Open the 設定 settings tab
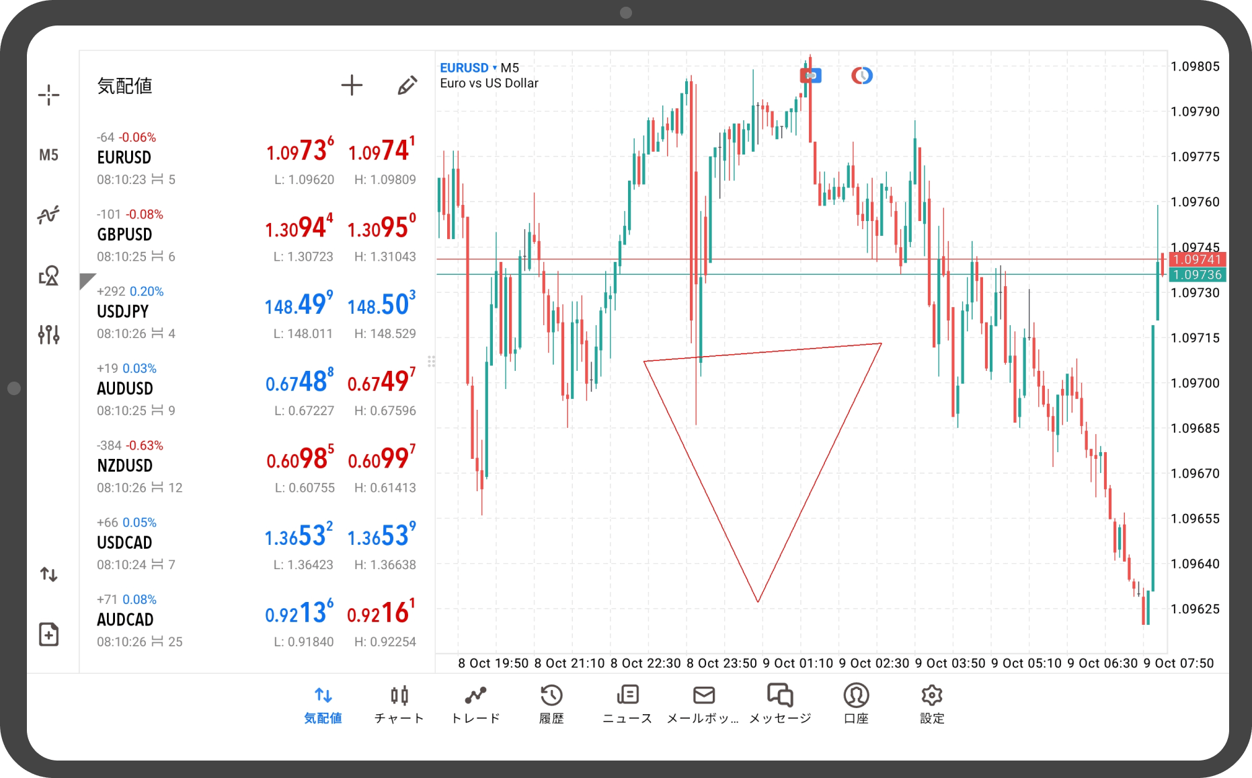1252x778 pixels. click(x=932, y=705)
